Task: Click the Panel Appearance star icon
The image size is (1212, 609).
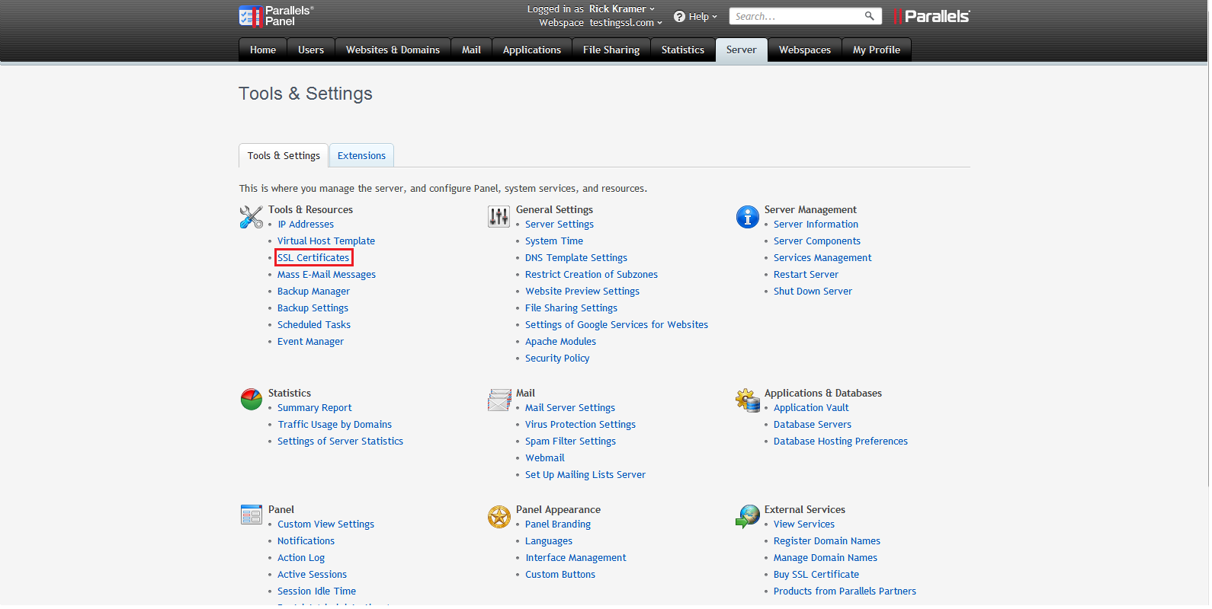Action: (499, 517)
